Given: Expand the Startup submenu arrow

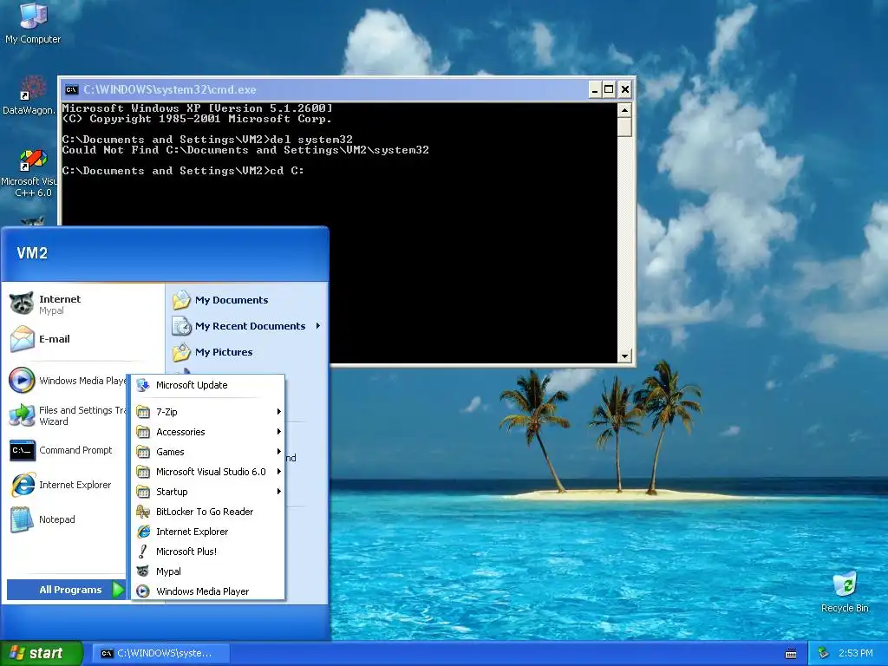Looking at the screenshot, I should click(278, 491).
